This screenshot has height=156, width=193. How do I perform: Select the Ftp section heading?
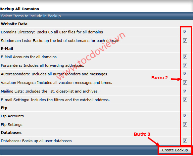pyautogui.click(x=4, y=108)
